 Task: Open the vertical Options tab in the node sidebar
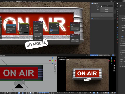click(115, 16)
